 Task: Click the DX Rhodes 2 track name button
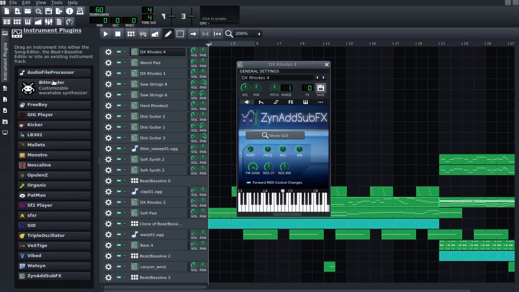coord(158,202)
